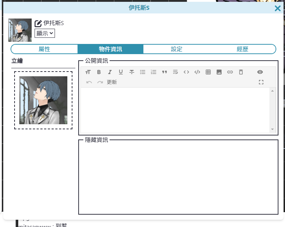Open the 顯示 dropdown
The width and height of the screenshot is (285, 227).
[x=45, y=33]
